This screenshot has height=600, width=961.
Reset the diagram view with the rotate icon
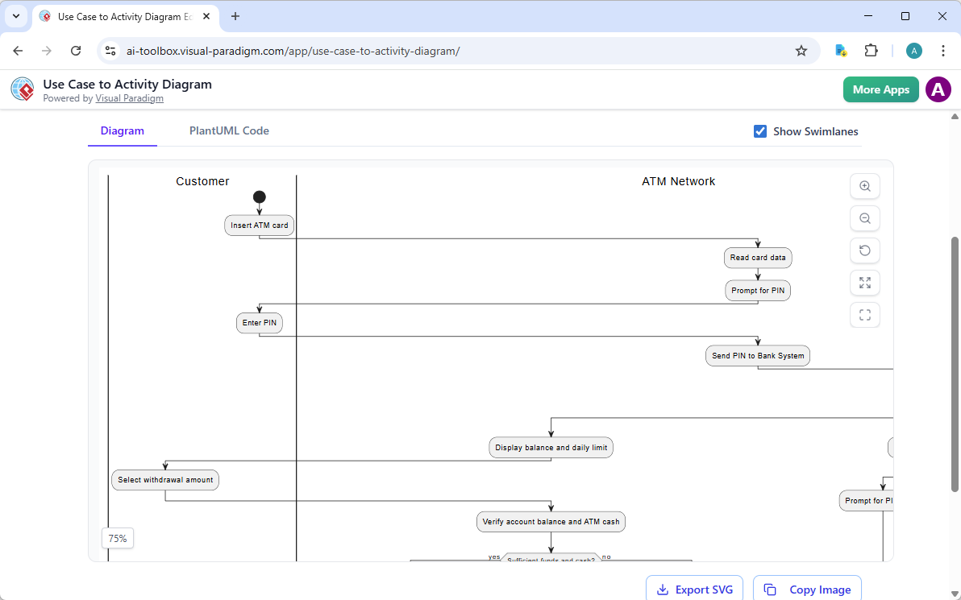pos(864,250)
